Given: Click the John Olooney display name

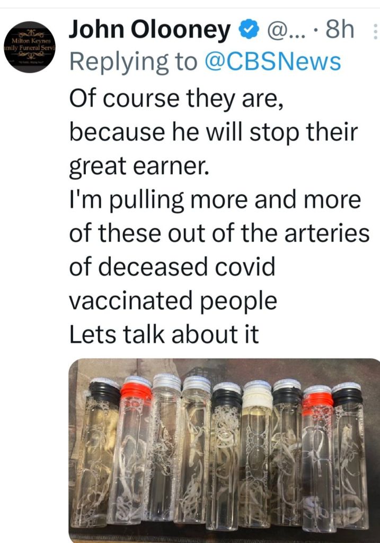Looking at the screenshot, I should [151, 31].
